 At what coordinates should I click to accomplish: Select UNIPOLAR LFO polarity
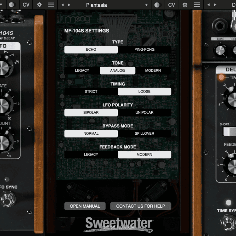point(144,112)
